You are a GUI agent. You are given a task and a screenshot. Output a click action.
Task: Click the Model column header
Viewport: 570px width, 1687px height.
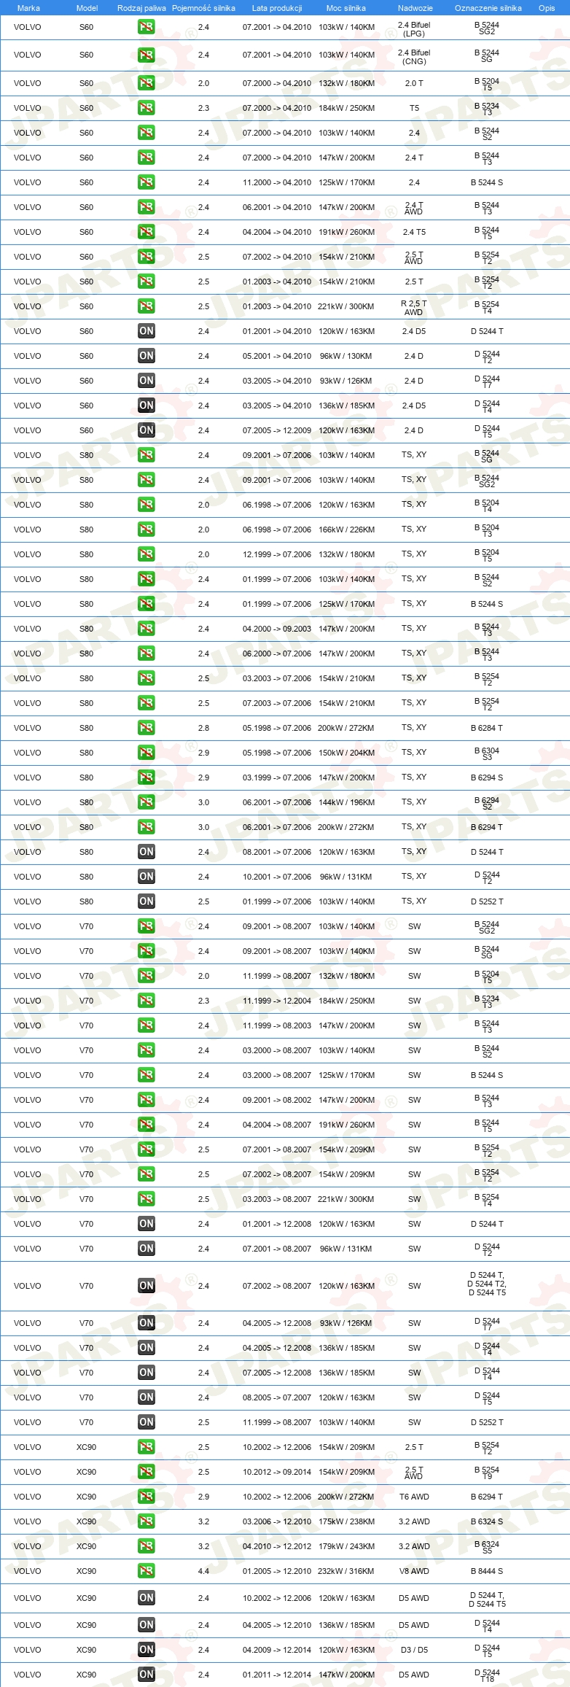[x=87, y=8]
